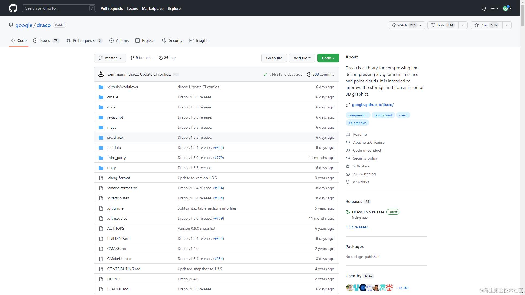
Task: Open the #934 link in testdata row
Action: point(218,147)
